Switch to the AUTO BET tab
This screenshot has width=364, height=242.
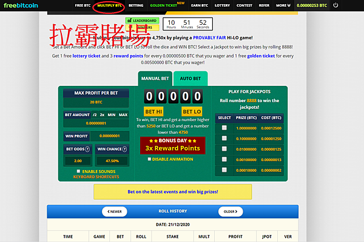click(190, 79)
